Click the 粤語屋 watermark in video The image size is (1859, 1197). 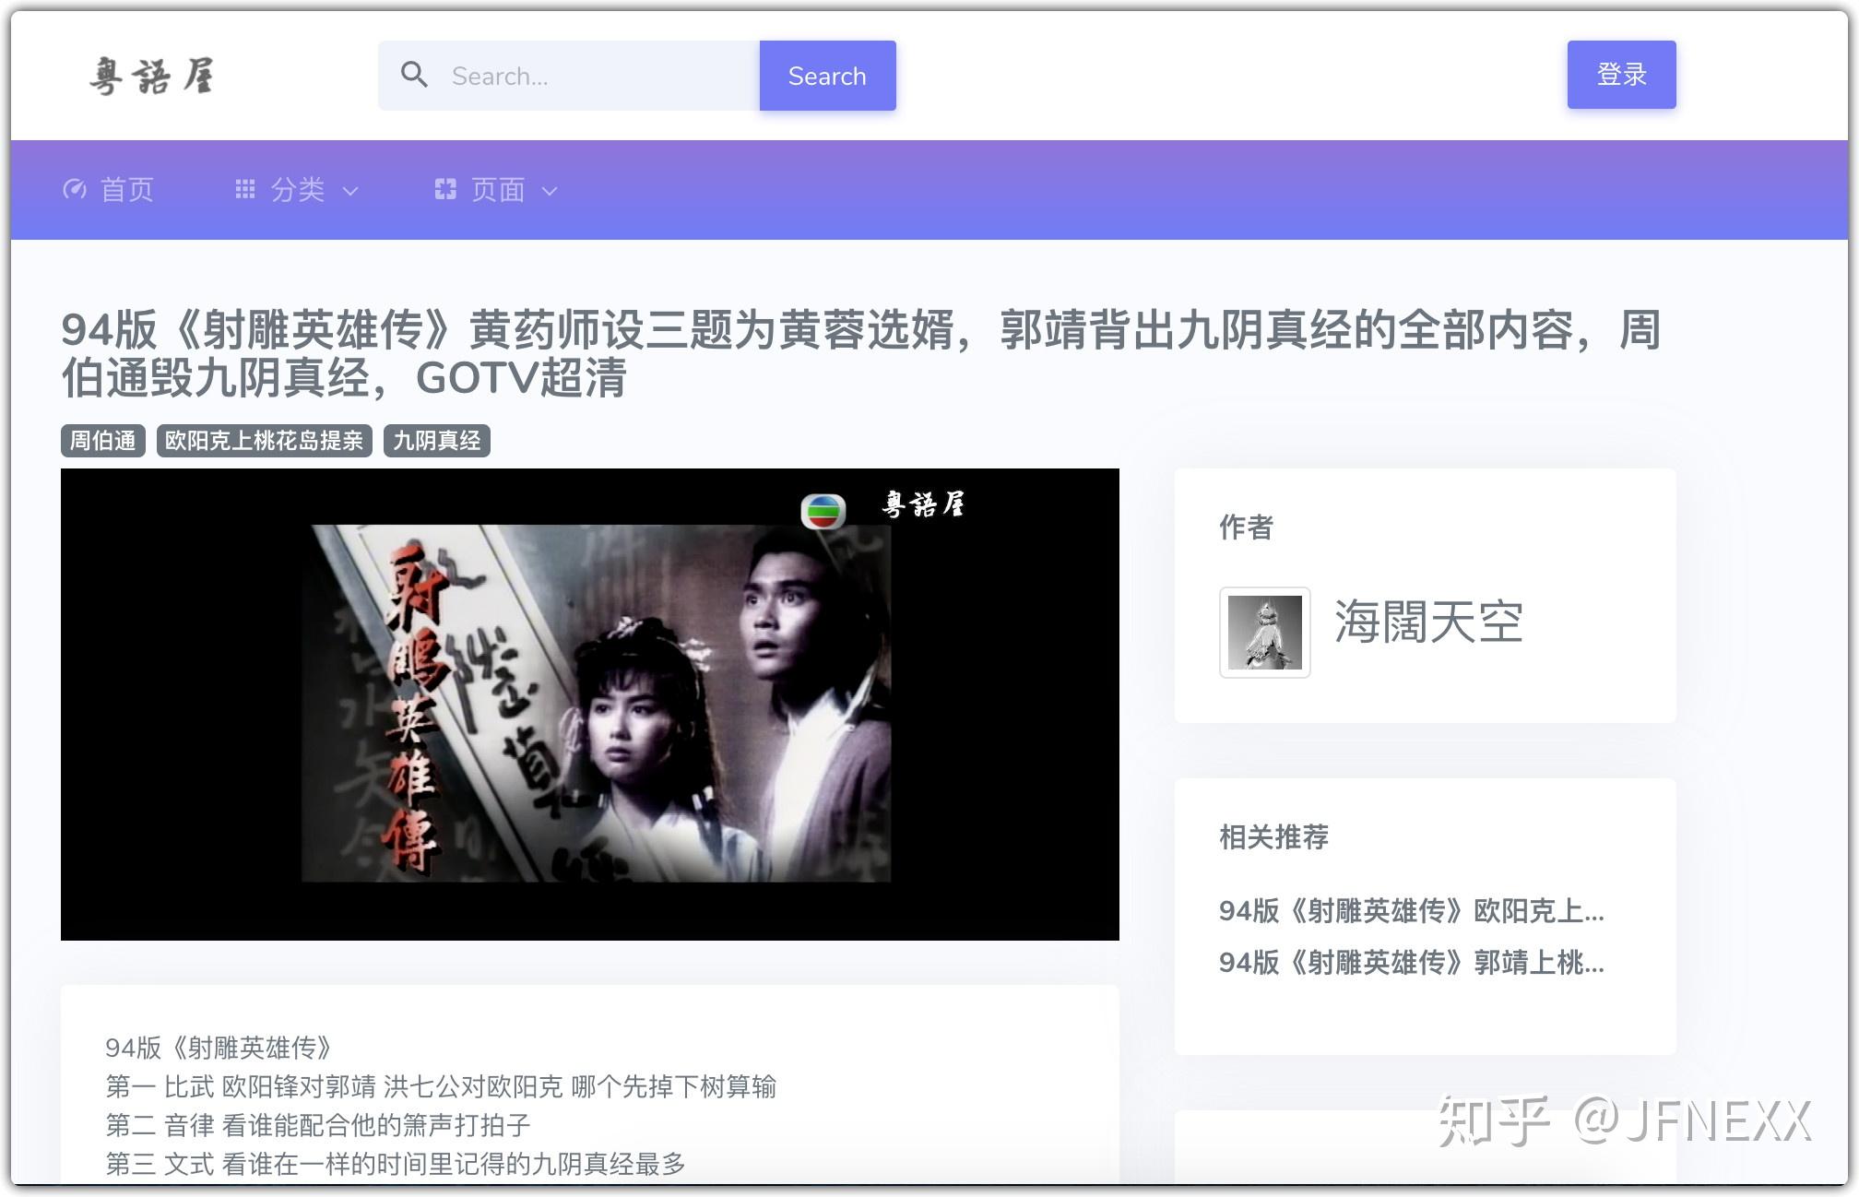coord(923,504)
